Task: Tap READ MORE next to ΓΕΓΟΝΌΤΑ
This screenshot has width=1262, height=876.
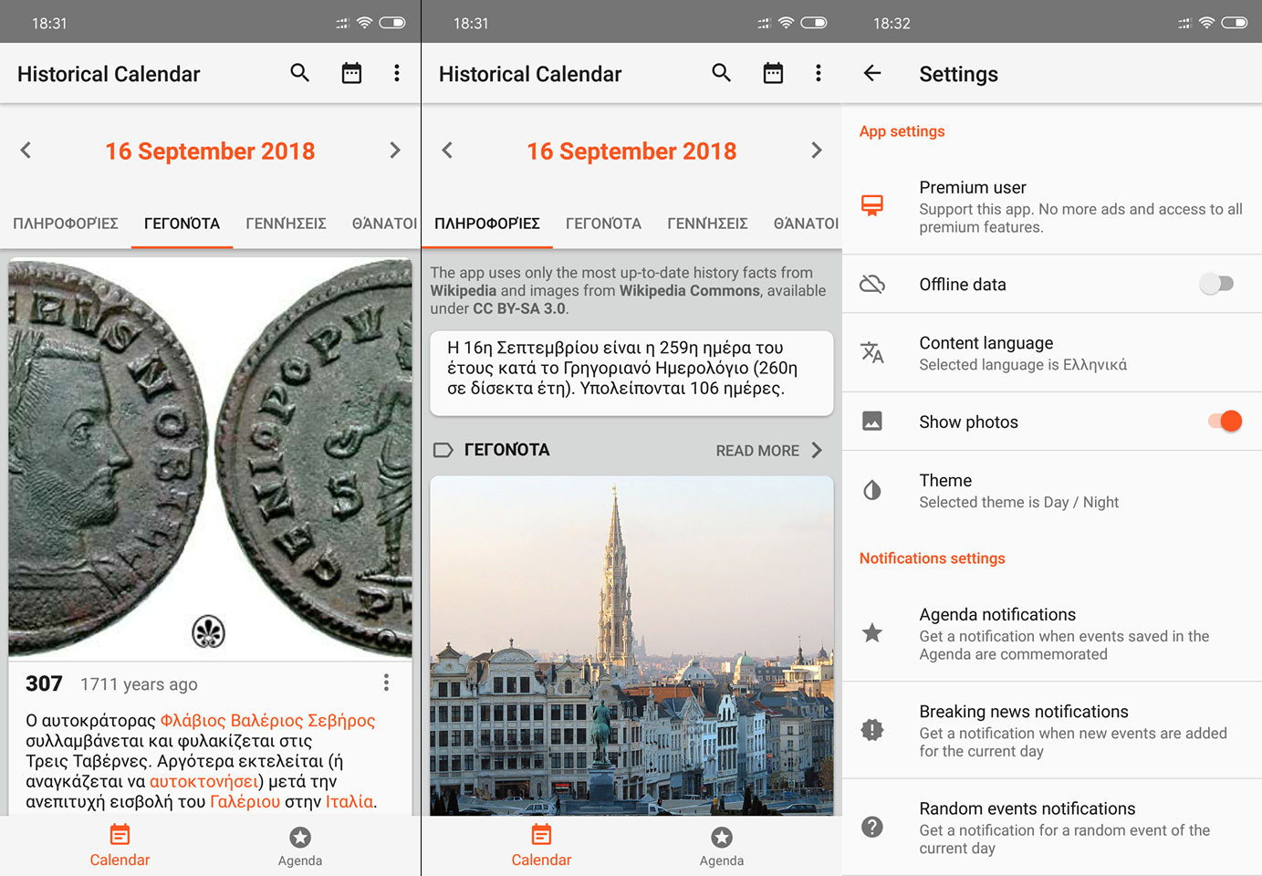Action: point(767,450)
